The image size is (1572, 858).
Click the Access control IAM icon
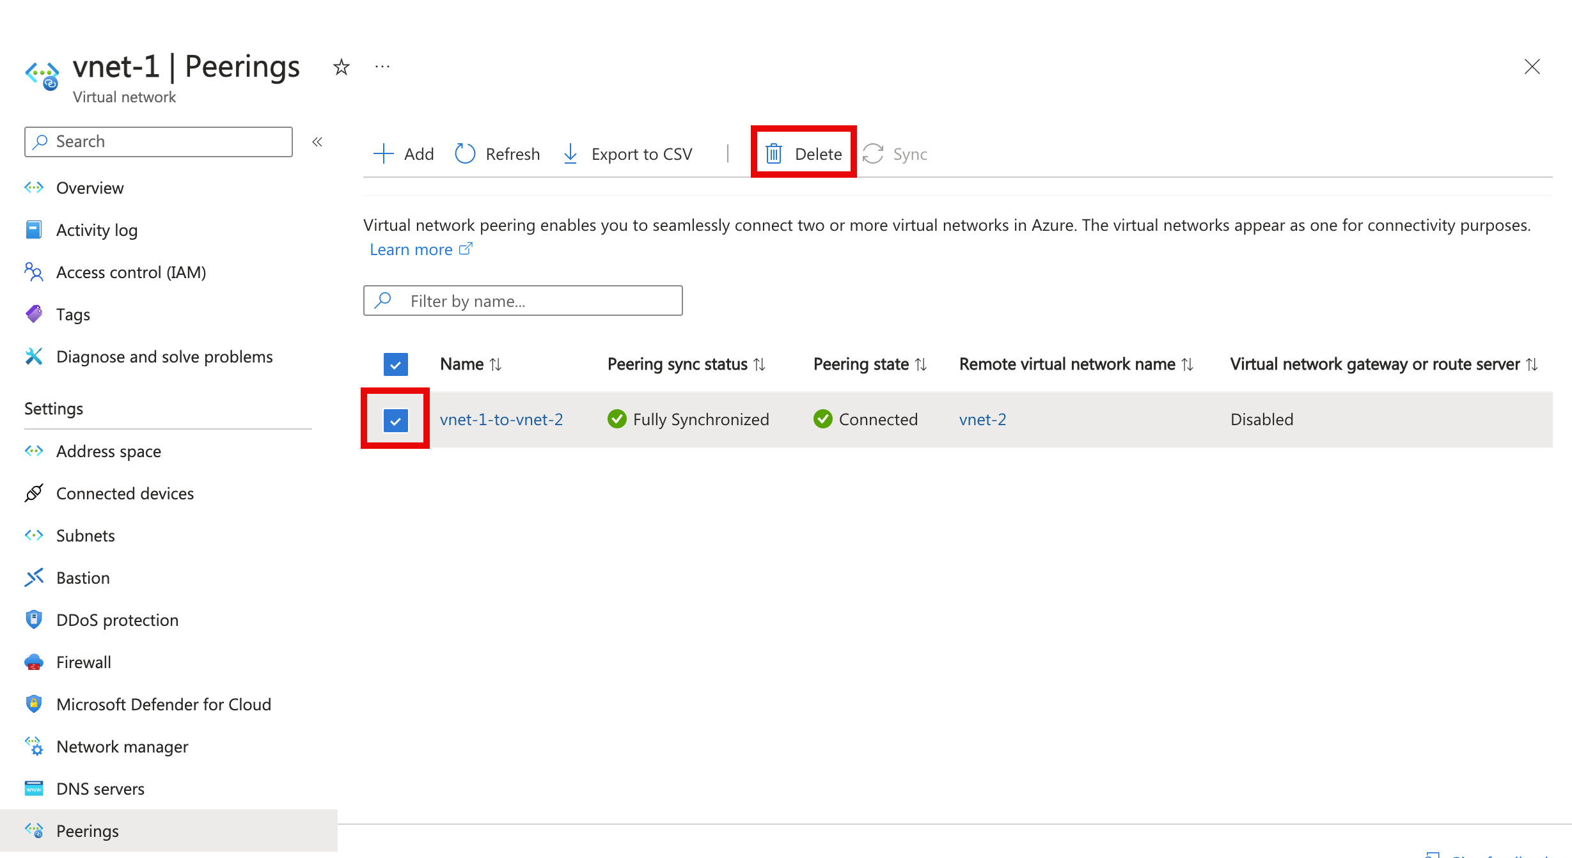(x=33, y=272)
